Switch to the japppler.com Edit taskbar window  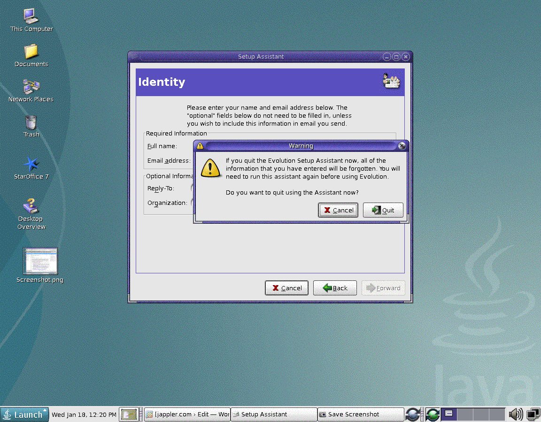(187, 414)
